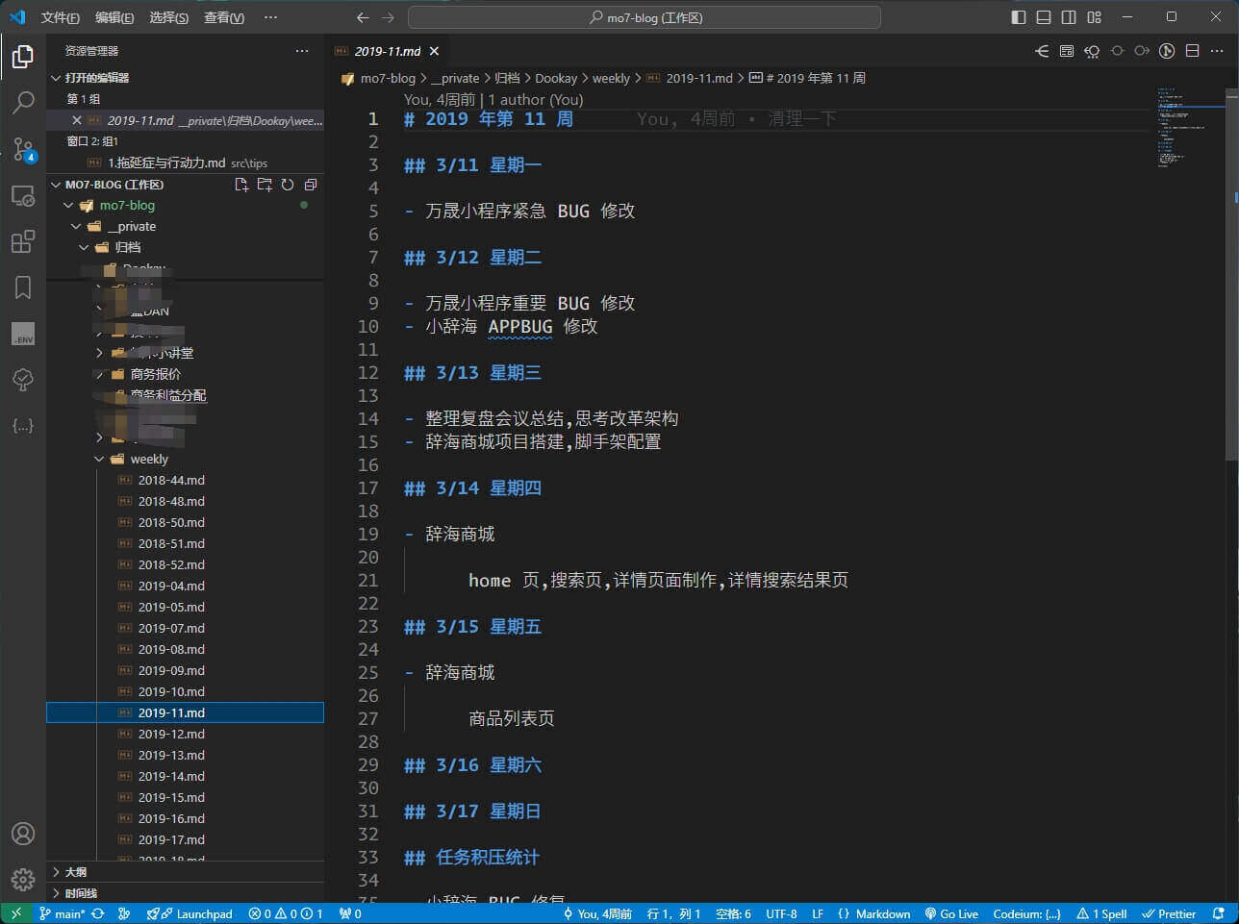
Task: Split the editor using toolbar icon
Action: tap(1192, 51)
